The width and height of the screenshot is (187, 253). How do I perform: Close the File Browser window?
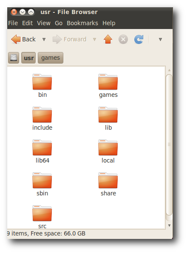pos(14,12)
